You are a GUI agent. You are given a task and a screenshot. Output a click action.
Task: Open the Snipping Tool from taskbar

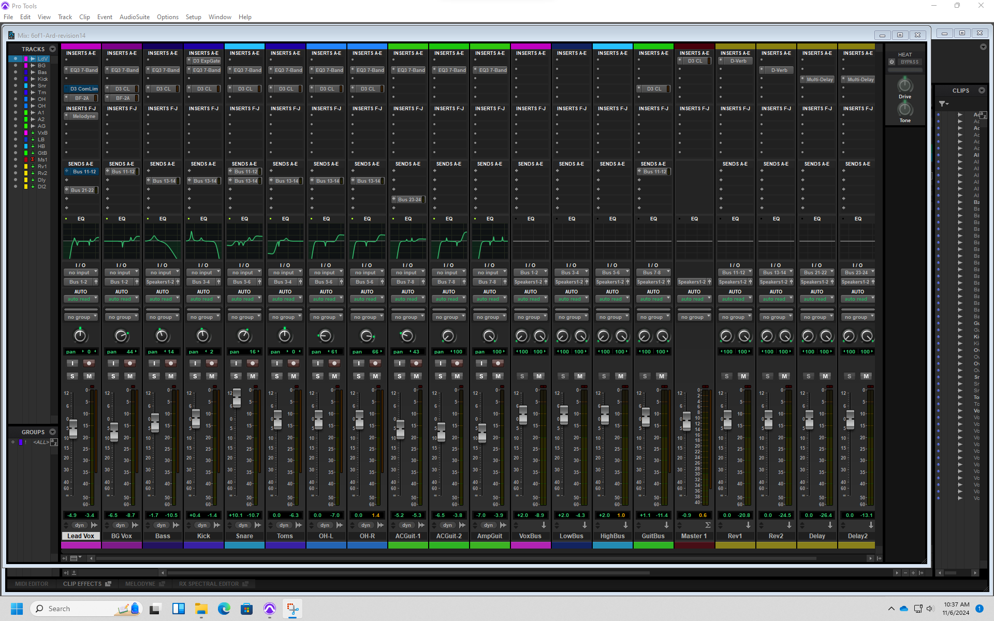click(x=293, y=609)
